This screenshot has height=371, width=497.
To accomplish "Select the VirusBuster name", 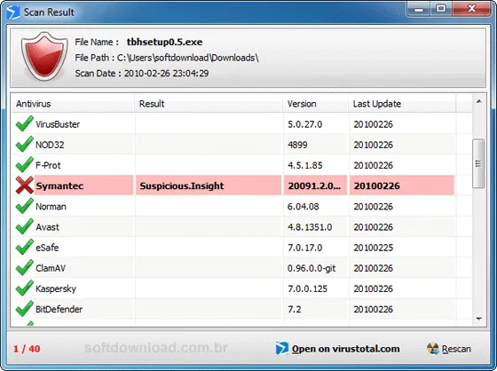I will coord(58,124).
